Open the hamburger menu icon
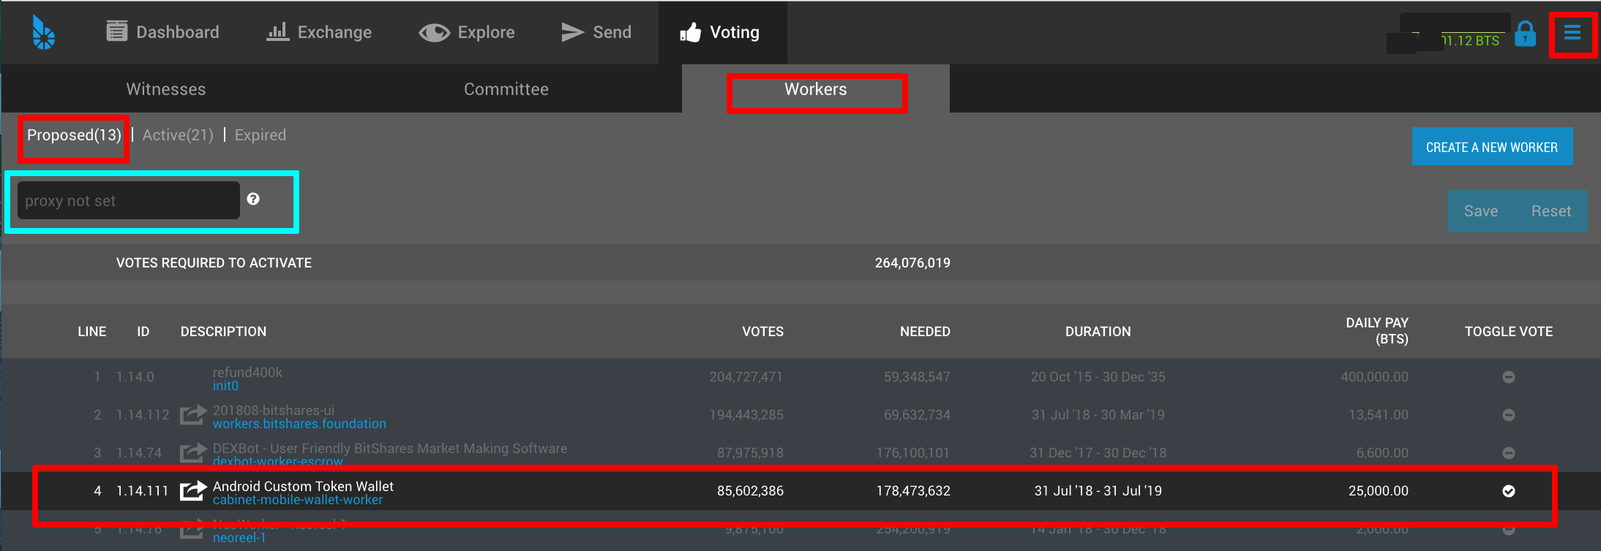Image resolution: width=1601 pixels, height=551 pixels. 1572,32
